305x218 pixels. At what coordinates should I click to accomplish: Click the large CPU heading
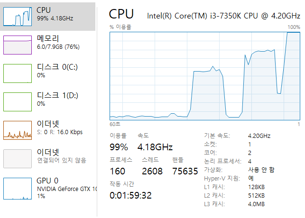pos(121,14)
